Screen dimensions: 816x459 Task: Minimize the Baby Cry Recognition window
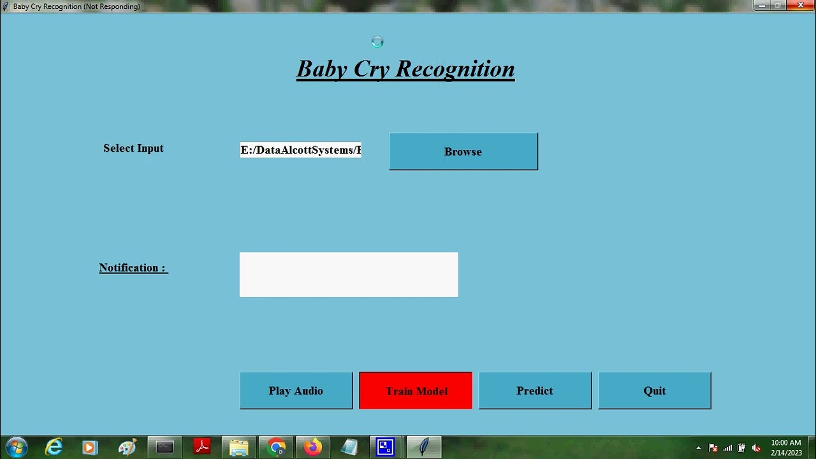[762, 5]
